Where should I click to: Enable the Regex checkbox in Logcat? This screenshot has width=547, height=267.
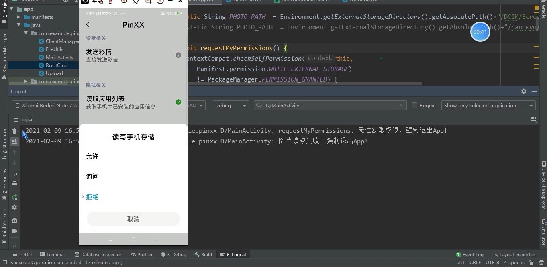(414, 105)
